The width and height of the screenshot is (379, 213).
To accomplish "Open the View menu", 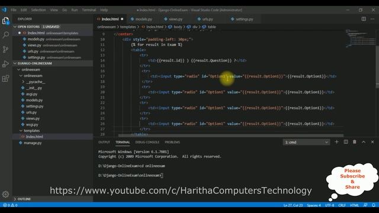I will [x=54, y=10].
